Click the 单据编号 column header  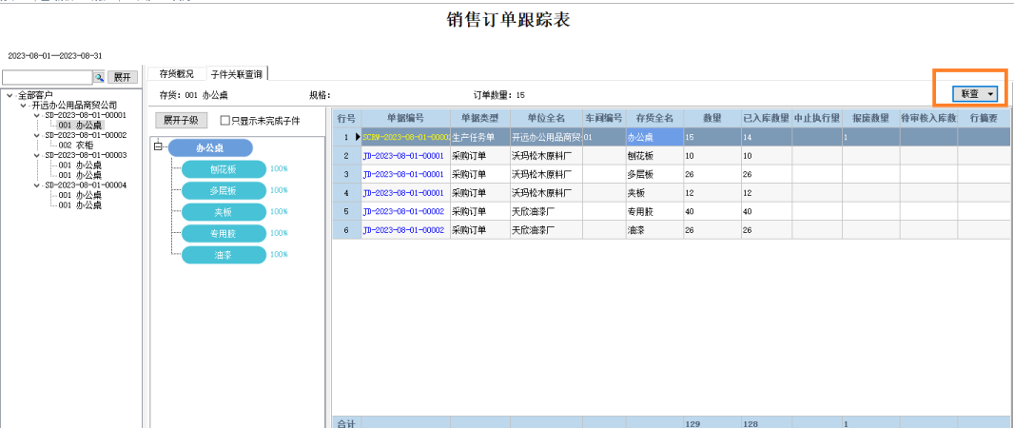[x=405, y=118]
